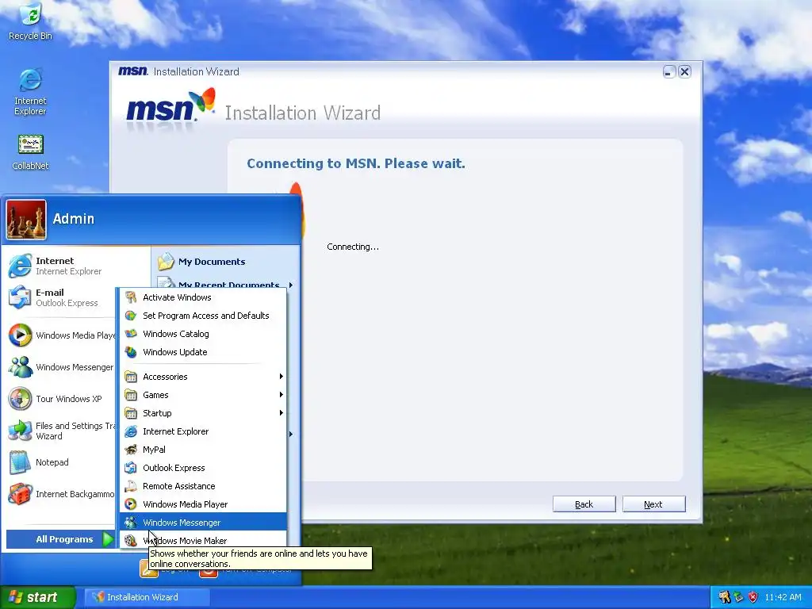Click the All Programs button
812x609 pixels.
point(61,539)
